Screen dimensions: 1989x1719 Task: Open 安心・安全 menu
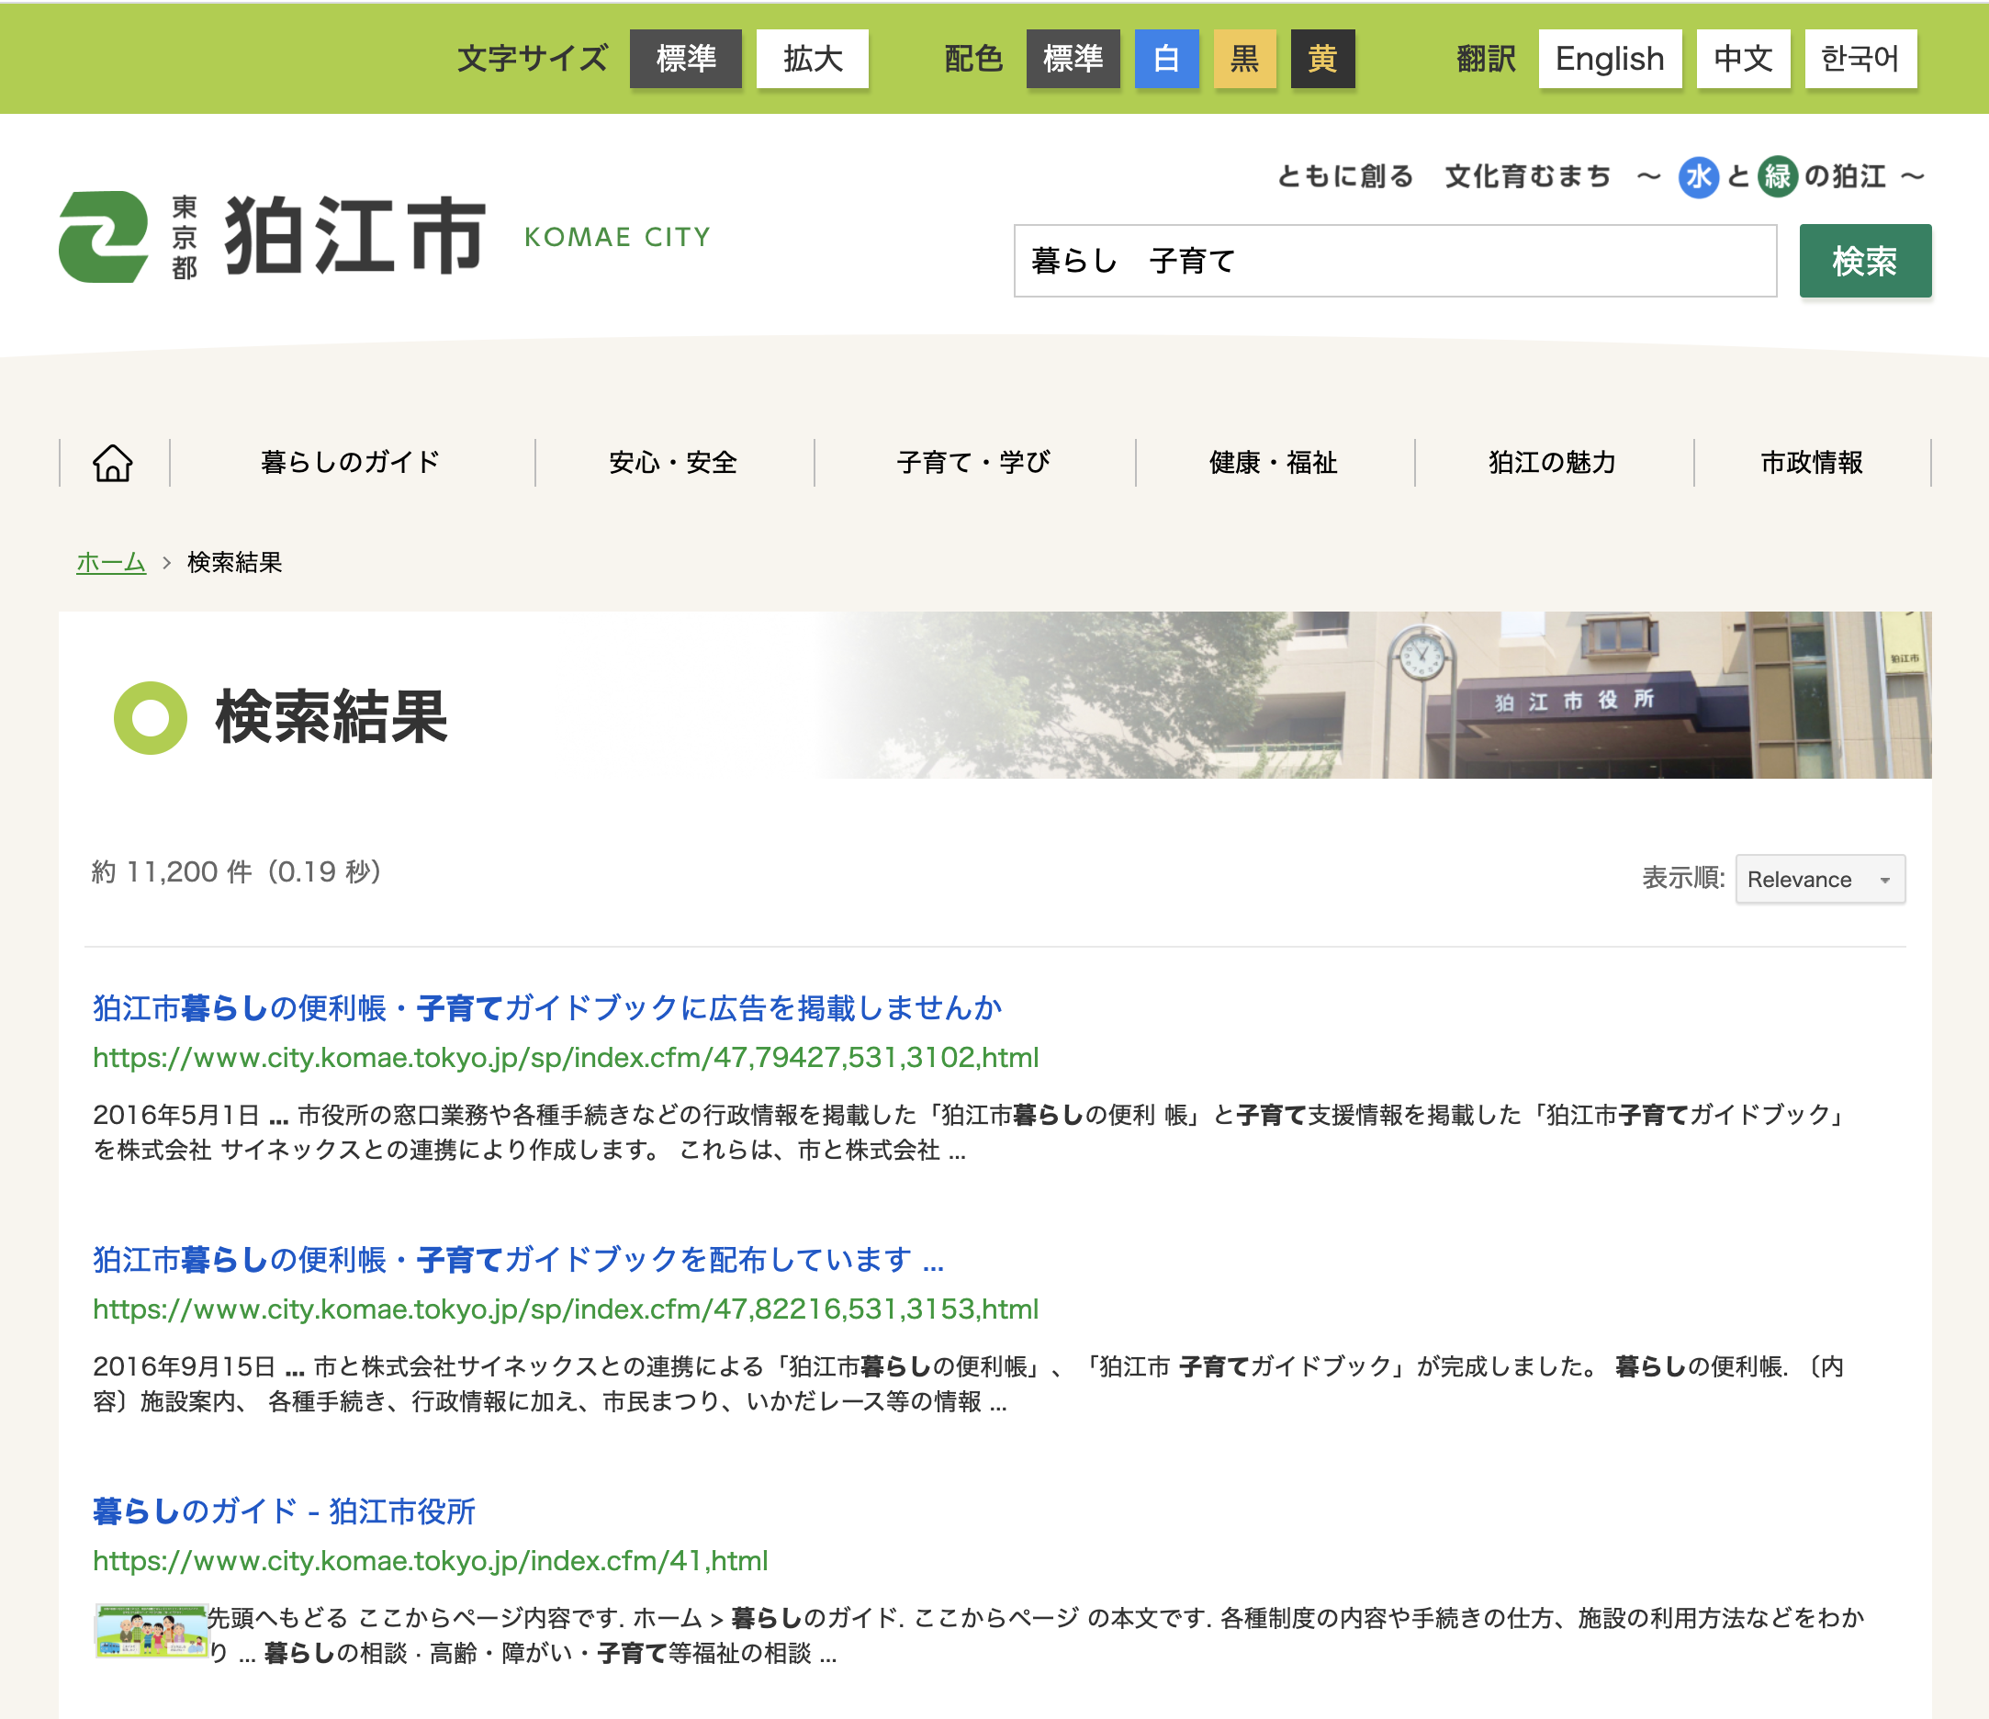coord(674,463)
